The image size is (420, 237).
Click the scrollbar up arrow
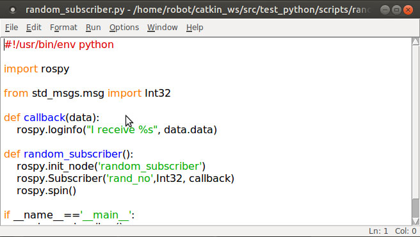tap(416, 42)
